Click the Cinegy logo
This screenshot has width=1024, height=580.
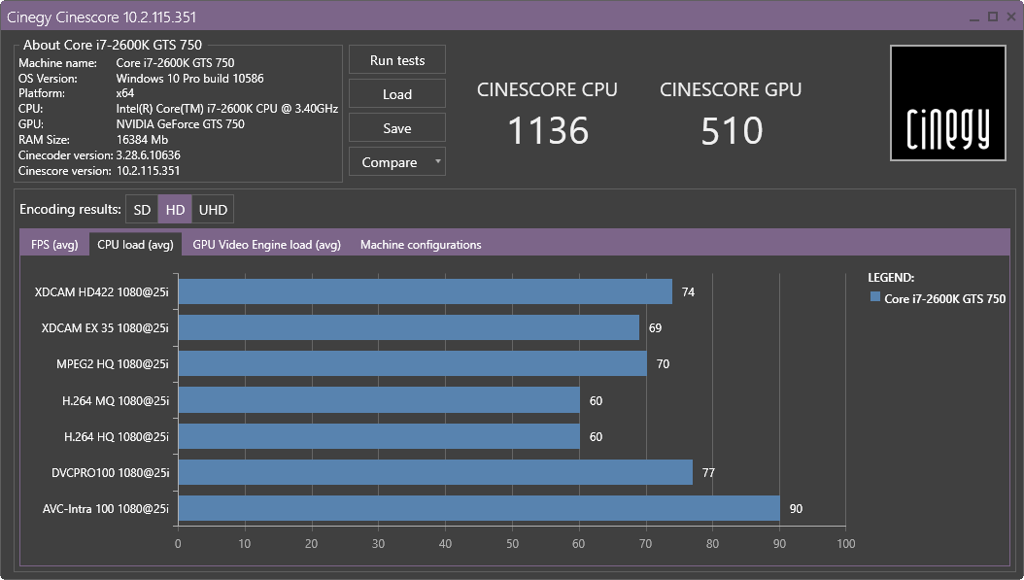(x=947, y=103)
